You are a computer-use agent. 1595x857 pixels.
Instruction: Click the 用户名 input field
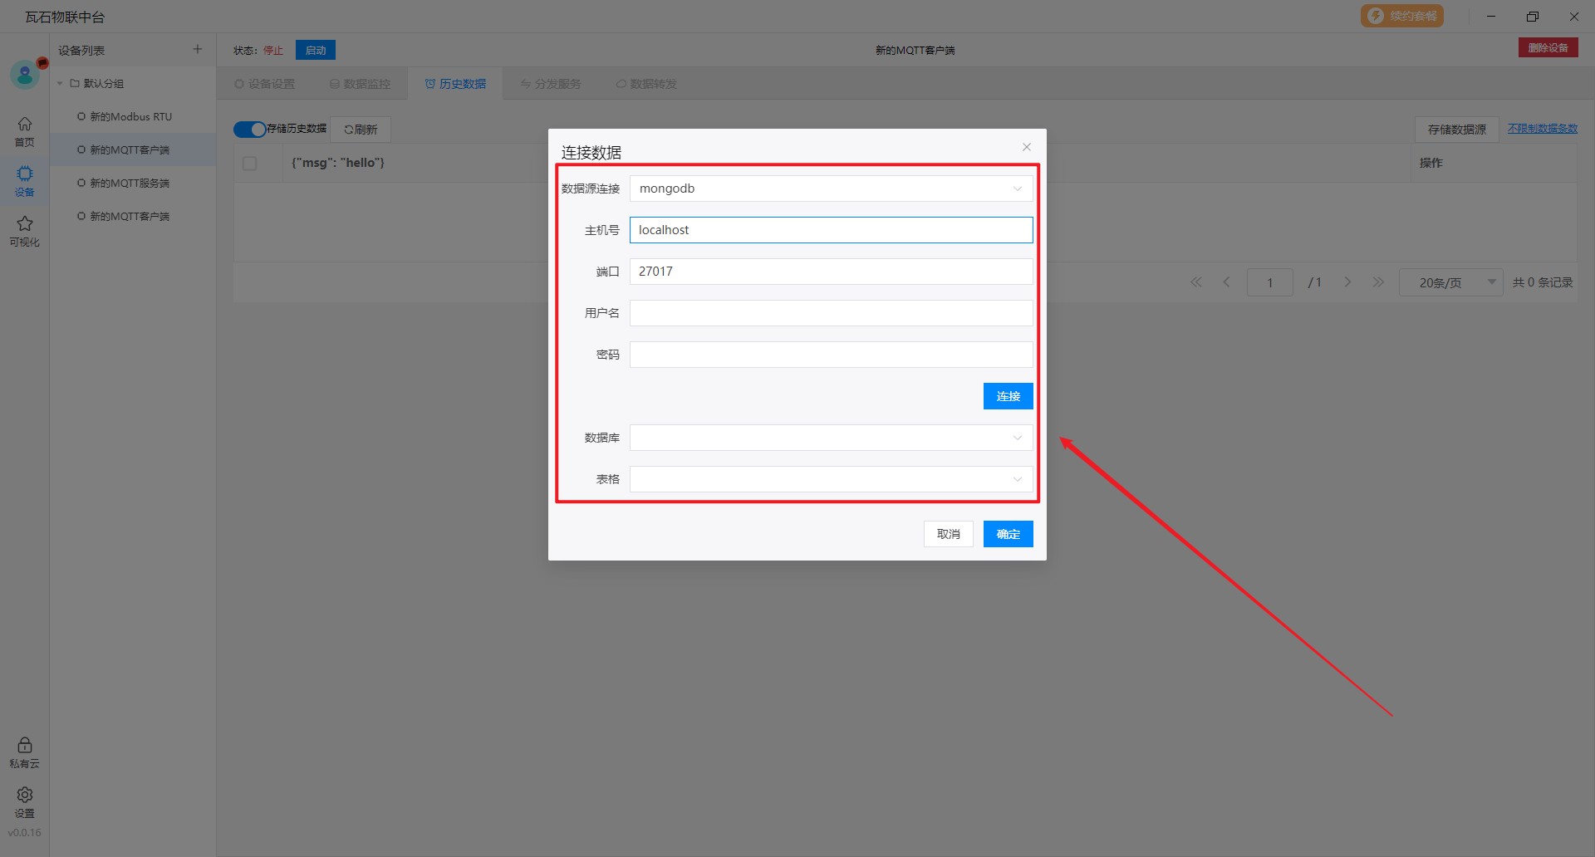(831, 313)
